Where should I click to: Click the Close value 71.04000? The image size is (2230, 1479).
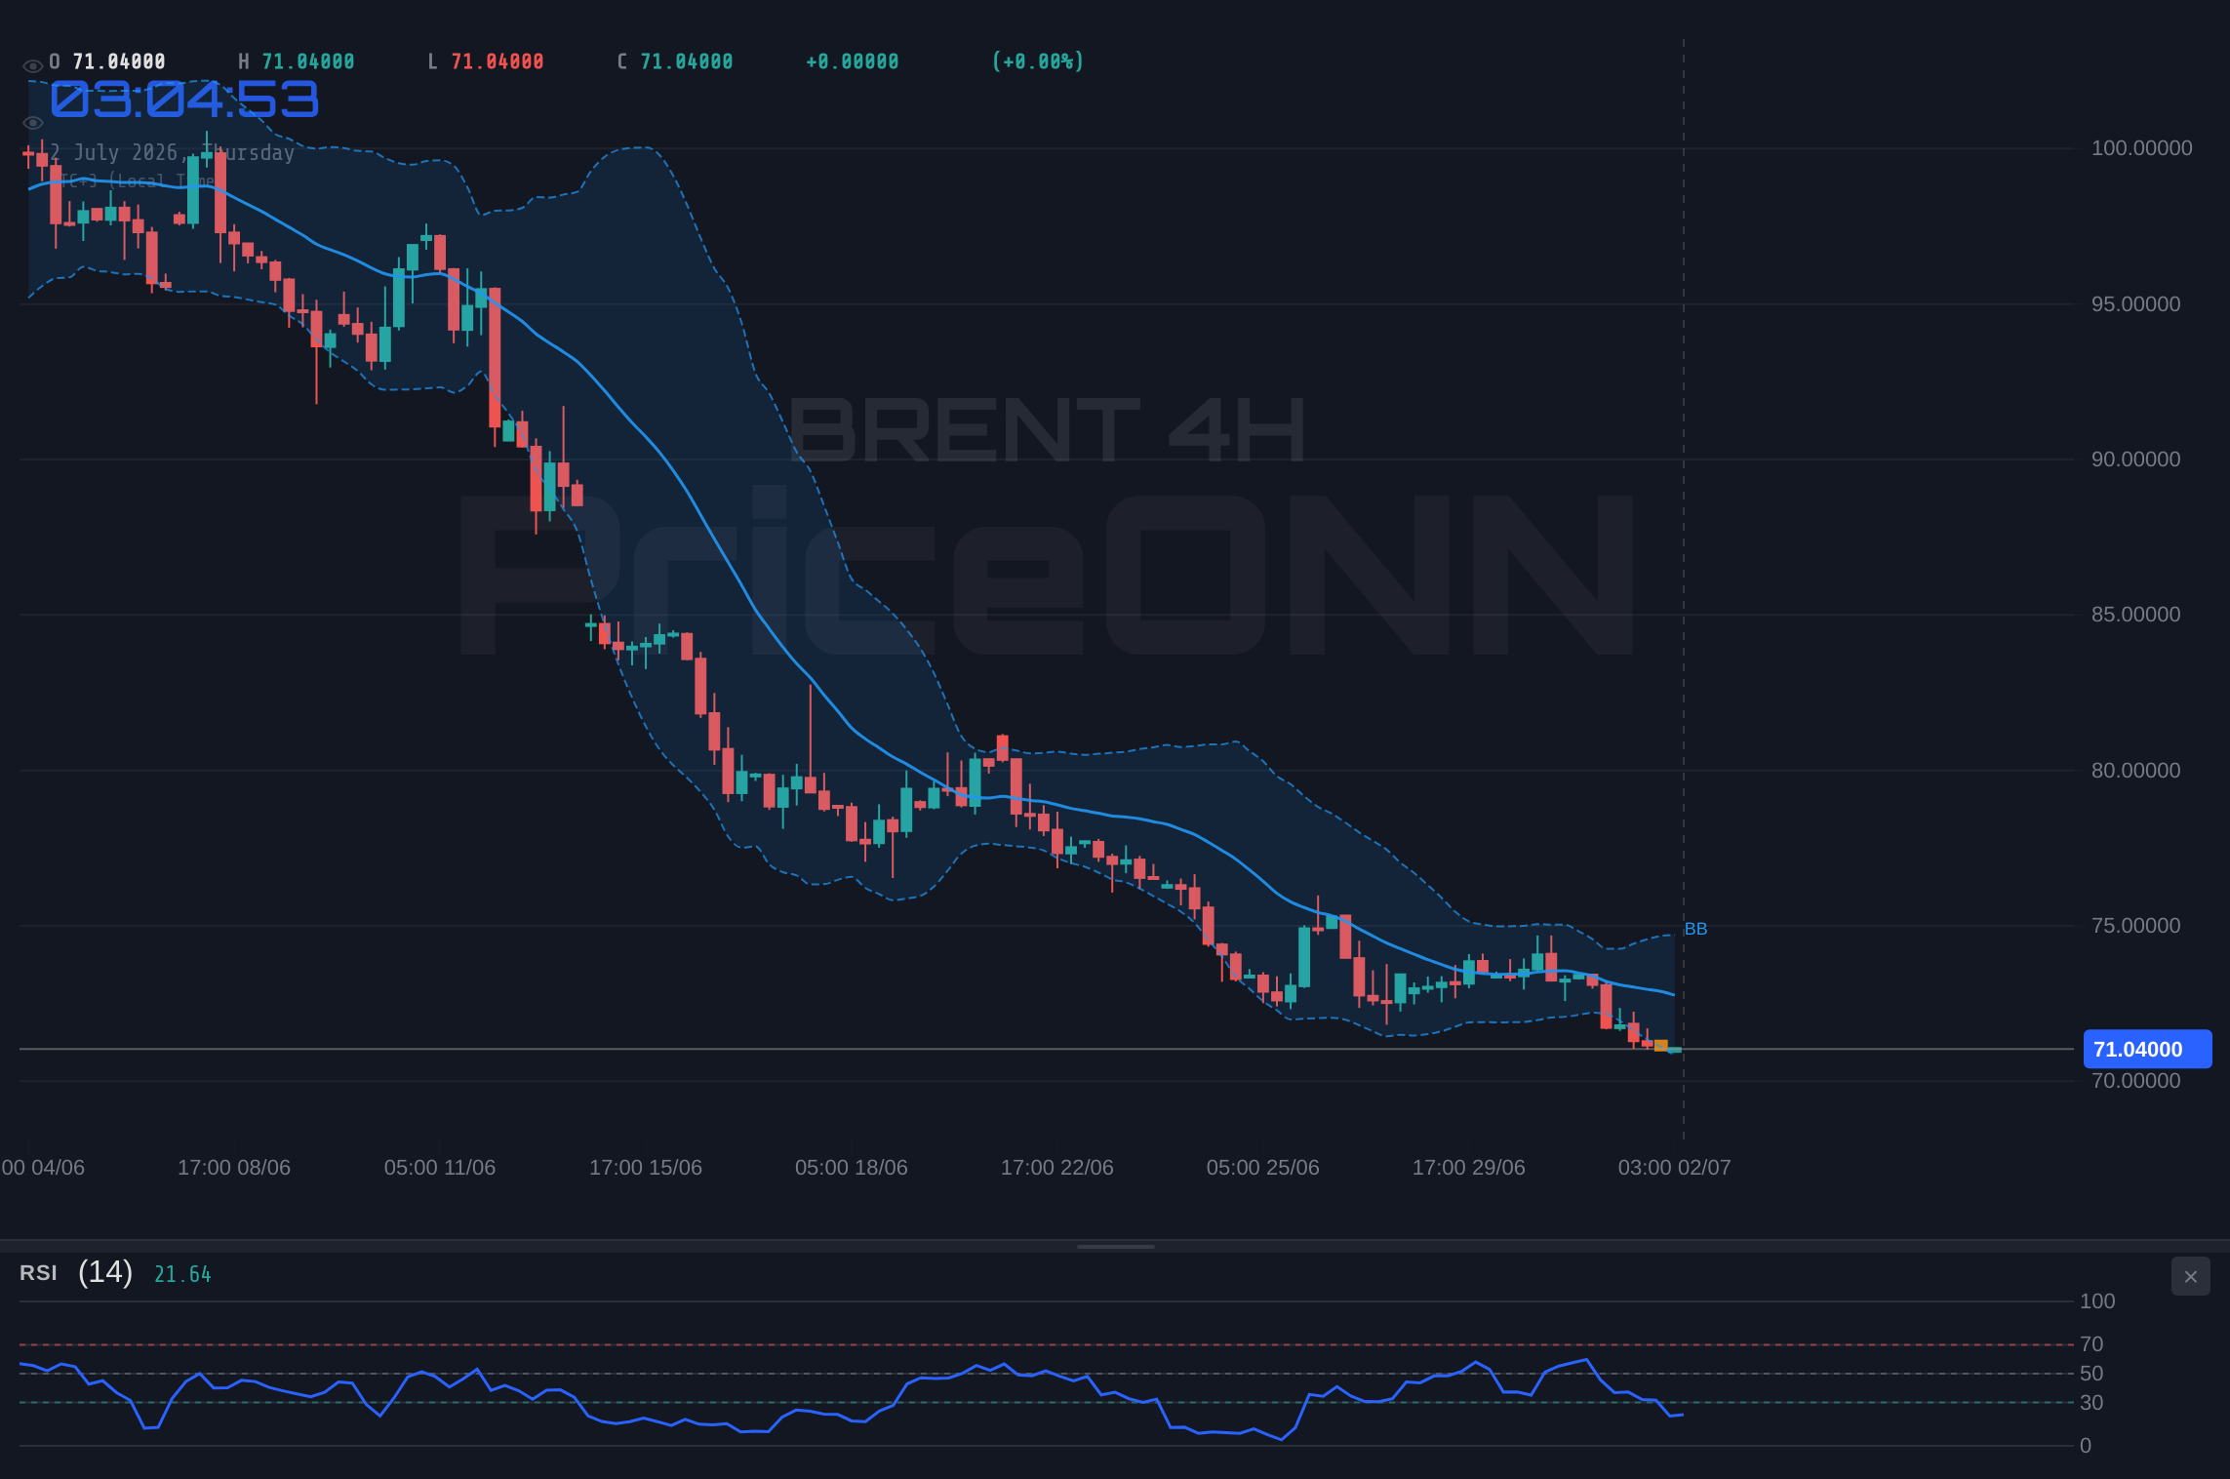pyautogui.click(x=687, y=61)
